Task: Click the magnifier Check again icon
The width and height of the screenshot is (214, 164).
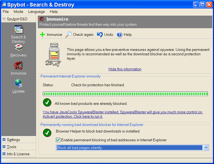Action: [x=68, y=34]
